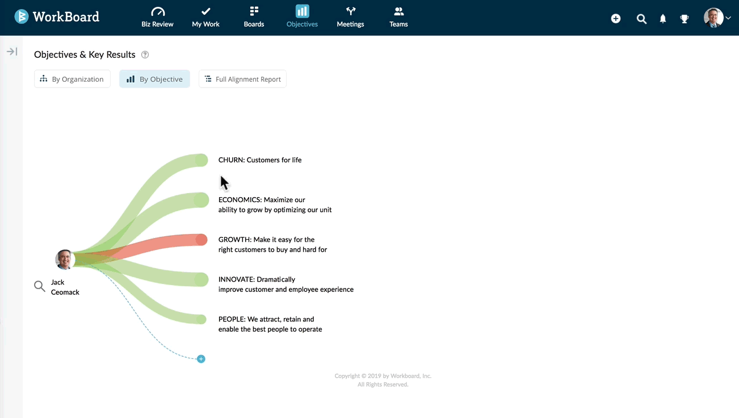Expand the user profile menu
Image resolution: width=739 pixels, height=418 pixels.
point(717,18)
